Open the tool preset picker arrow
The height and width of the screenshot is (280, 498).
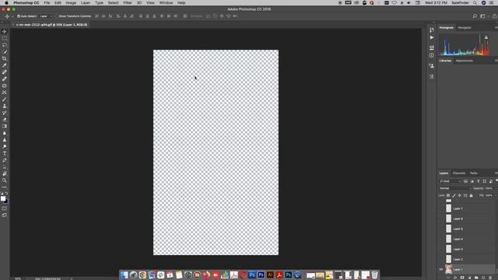(12, 16)
